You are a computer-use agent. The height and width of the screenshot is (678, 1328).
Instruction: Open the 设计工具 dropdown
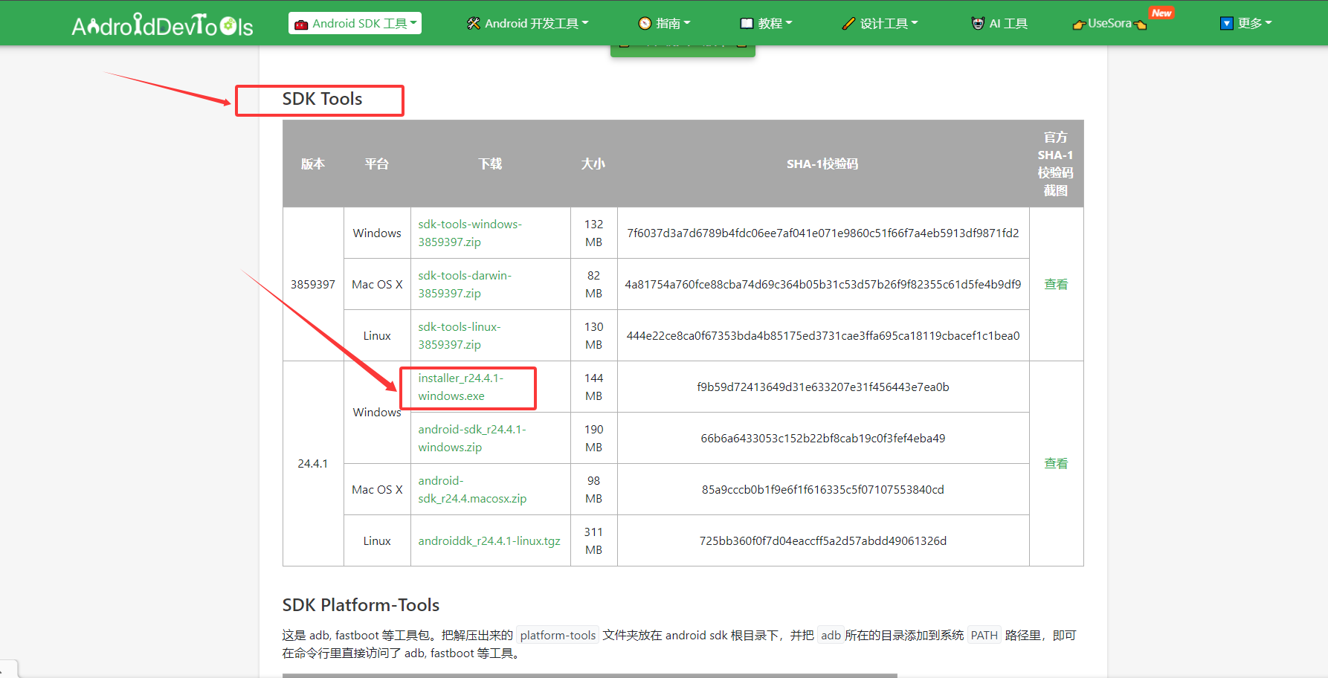coord(880,23)
